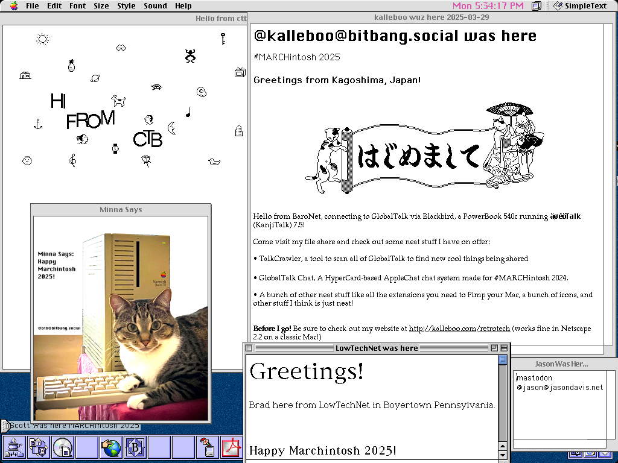This screenshot has width=618, height=463.
Task: Click the launcher tab handle above the strip
Action: click(x=5, y=426)
